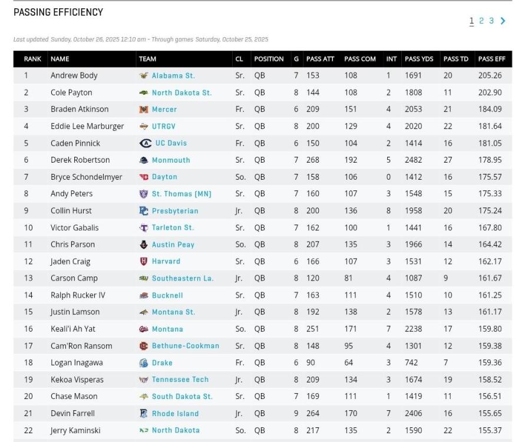Screen dimensions: 528x442
Task: Click the Montana Griz logo icon
Action: point(143,329)
